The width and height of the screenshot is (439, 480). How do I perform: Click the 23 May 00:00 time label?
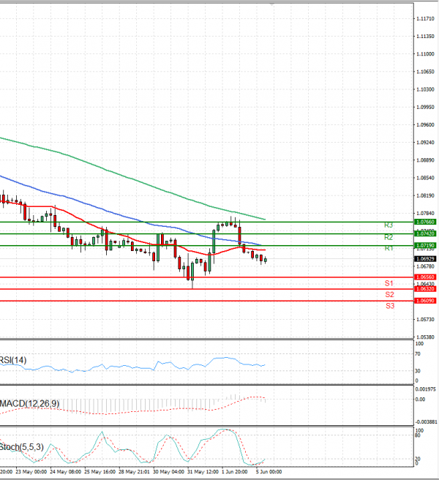point(31,472)
